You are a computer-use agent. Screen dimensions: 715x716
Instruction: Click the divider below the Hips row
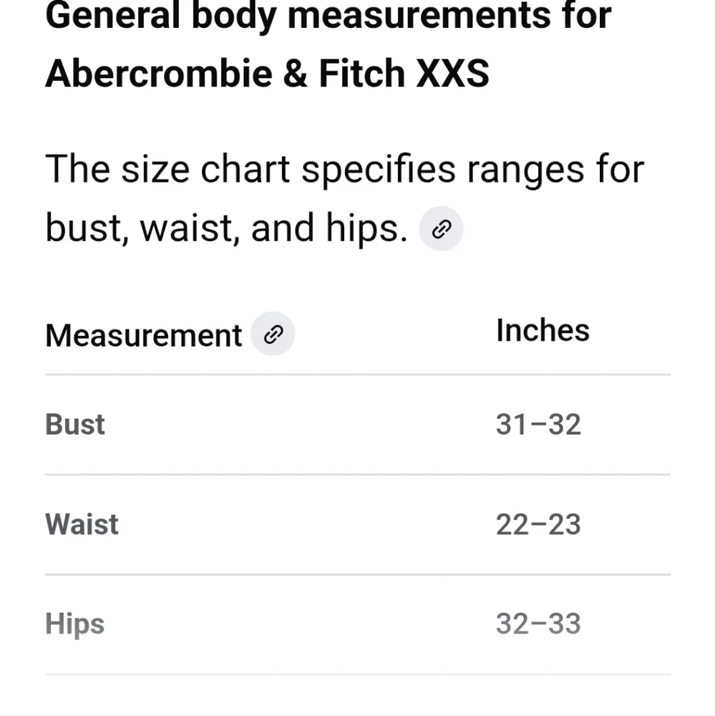[358, 674]
